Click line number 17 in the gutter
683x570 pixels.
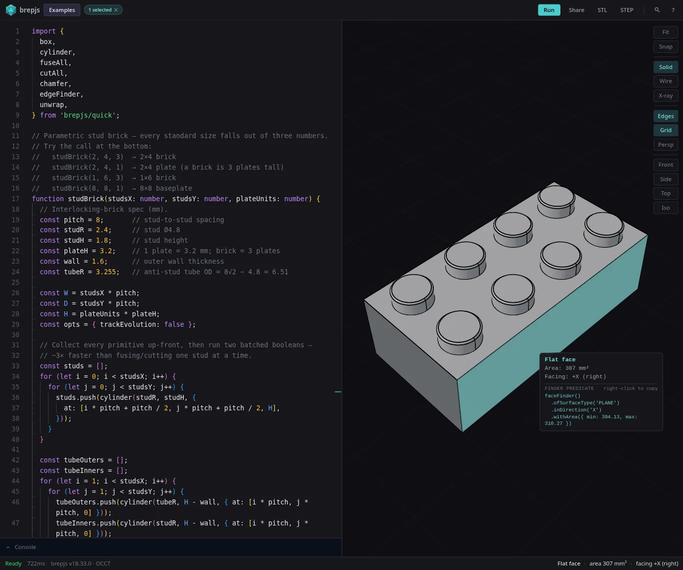coord(16,199)
